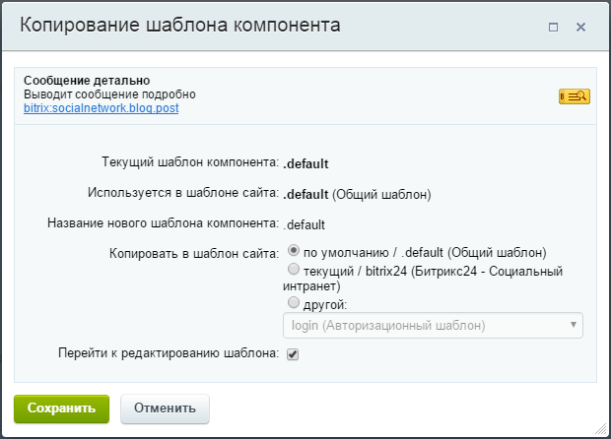The width and height of the screenshot is (611, 439).
Task: Open bitrix:socialnetwork.blog.post component link
Action: click(101, 108)
